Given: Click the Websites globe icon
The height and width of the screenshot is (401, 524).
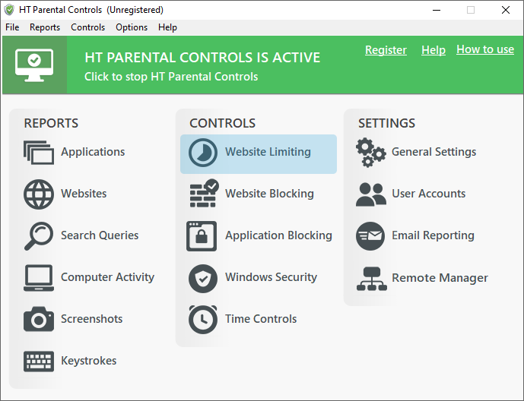Looking at the screenshot, I should point(39,194).
